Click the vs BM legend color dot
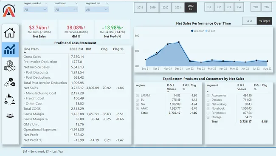The height and width of the screenshot is (156, 276). click(x=206, y=31)
